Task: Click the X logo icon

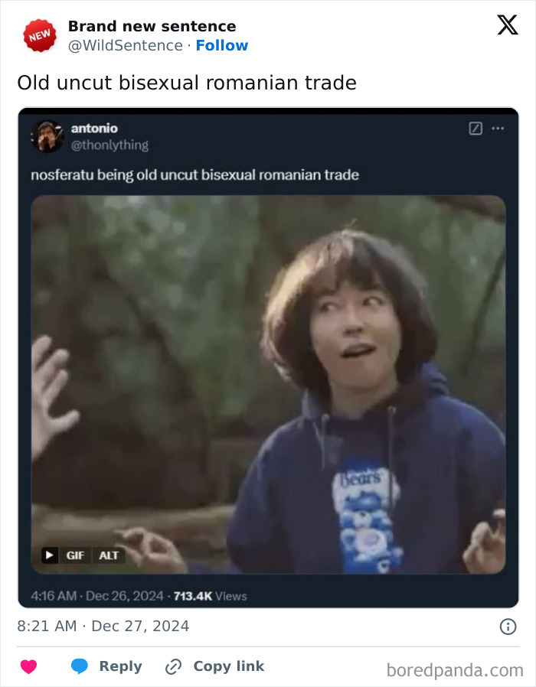Action: coord(508,24)
